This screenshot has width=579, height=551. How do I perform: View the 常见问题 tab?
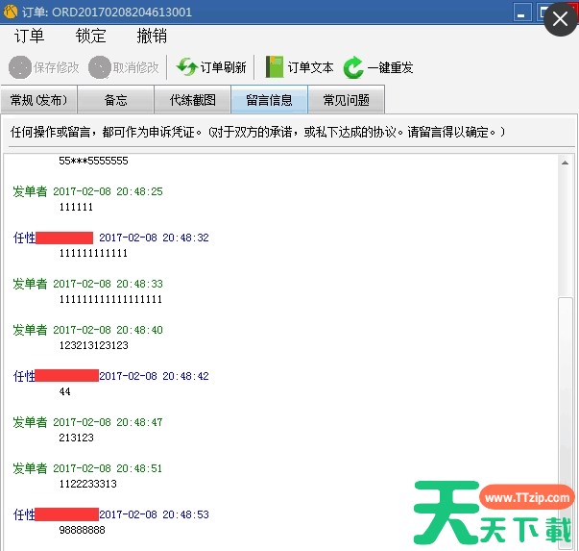[347, 100]
